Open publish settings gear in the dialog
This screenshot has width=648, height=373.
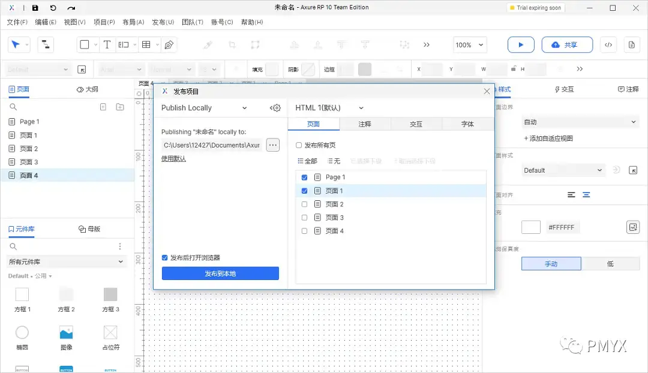click(275, 107)
